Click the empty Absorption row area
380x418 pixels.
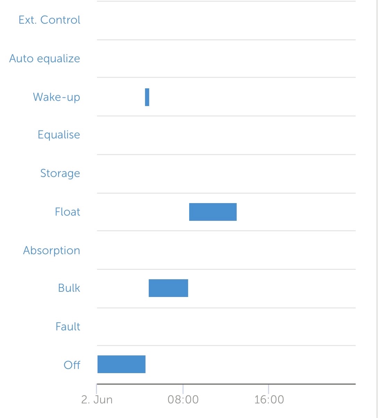tap(226, 250)
